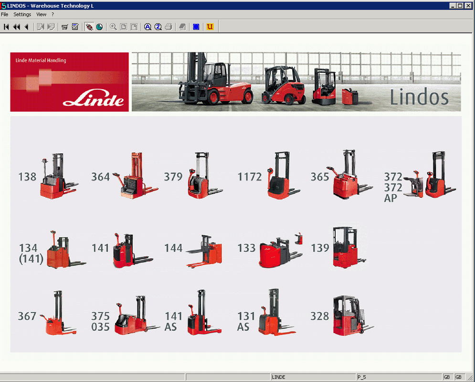Screen dimensions: 475x382
Task: Open the 131 AS stacker thumbnail
Action: (x=277, y=312)
